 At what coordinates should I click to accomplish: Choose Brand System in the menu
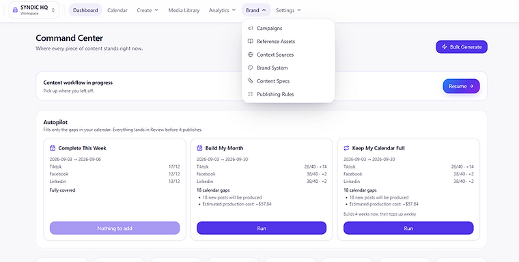click(x=288, y=68)
